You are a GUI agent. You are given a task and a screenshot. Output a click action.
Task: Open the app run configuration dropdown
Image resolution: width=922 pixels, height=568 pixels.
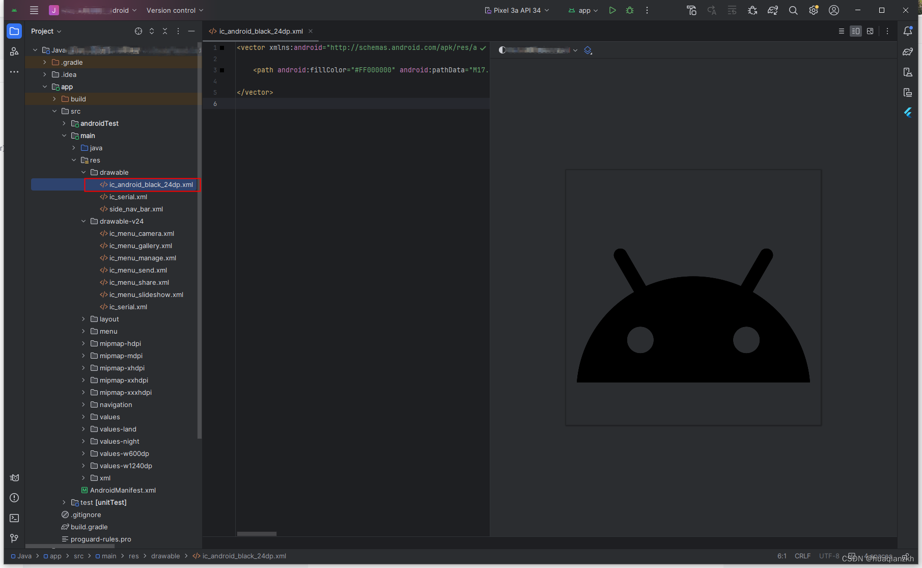click(x=583, y=10)
